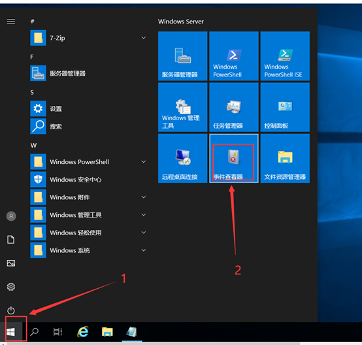Launch the Windows PowerShell tile

tap(234, 56)
